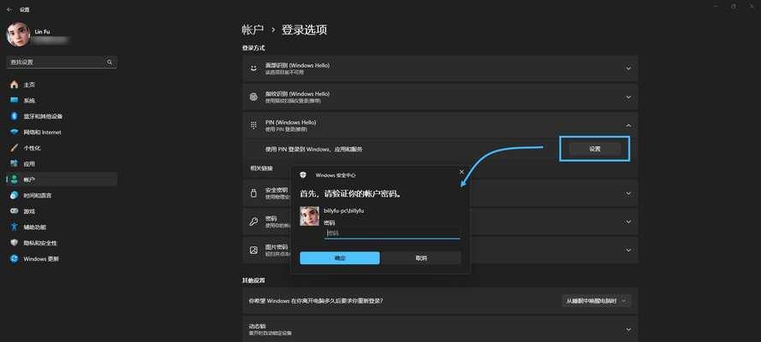Click the Wi-Fi icon for 网络和 Internet
The height and width of the screenshot is (342, 761).
coord(14,133)
